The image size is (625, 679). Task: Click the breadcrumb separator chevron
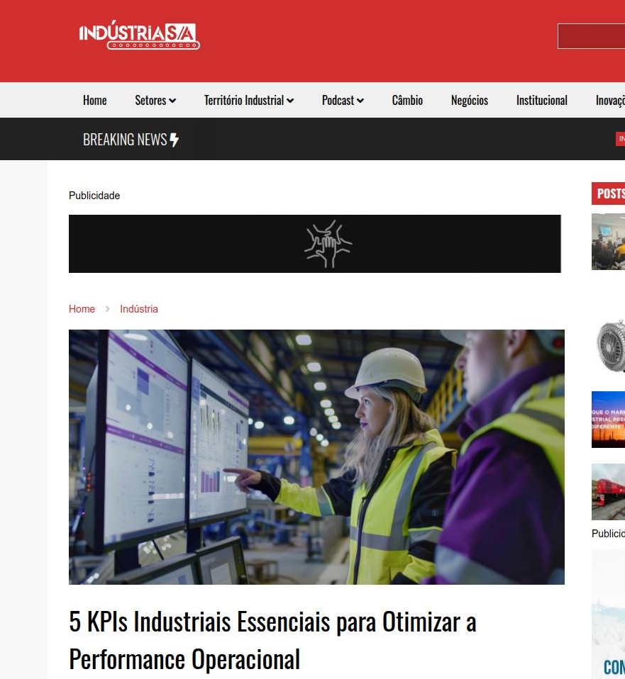click(108, 309)
